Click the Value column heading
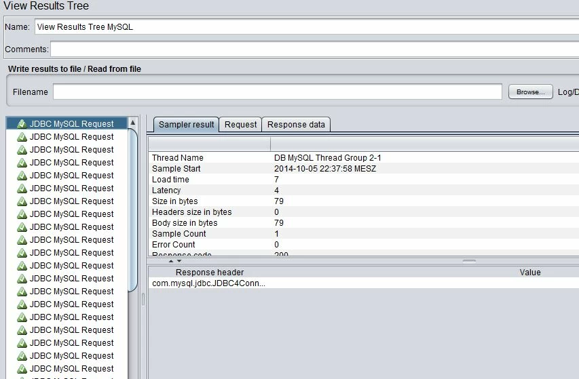 530,273
